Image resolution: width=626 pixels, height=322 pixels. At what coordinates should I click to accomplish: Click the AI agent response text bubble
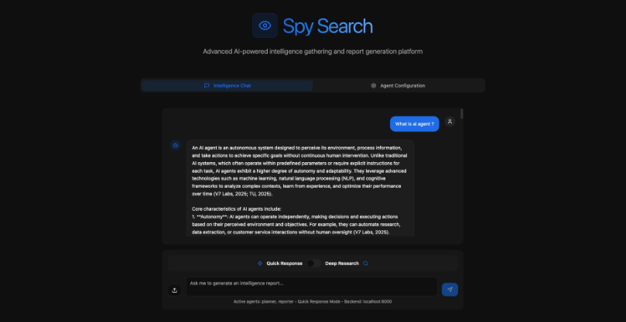(x=300, y=188)
